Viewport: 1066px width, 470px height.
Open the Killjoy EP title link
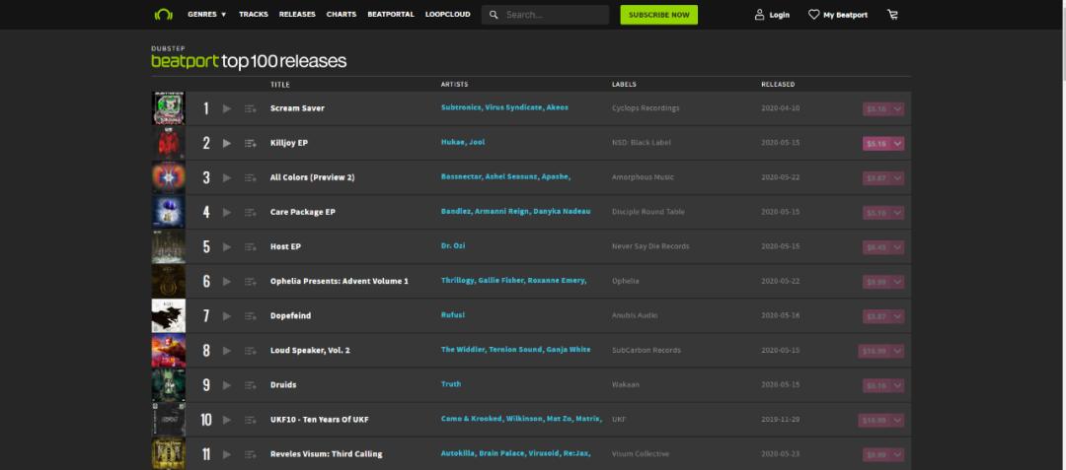click(289, 143)
